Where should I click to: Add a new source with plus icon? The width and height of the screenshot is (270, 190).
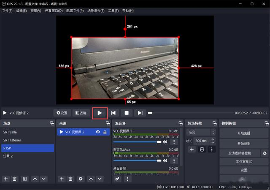point(62,179)
